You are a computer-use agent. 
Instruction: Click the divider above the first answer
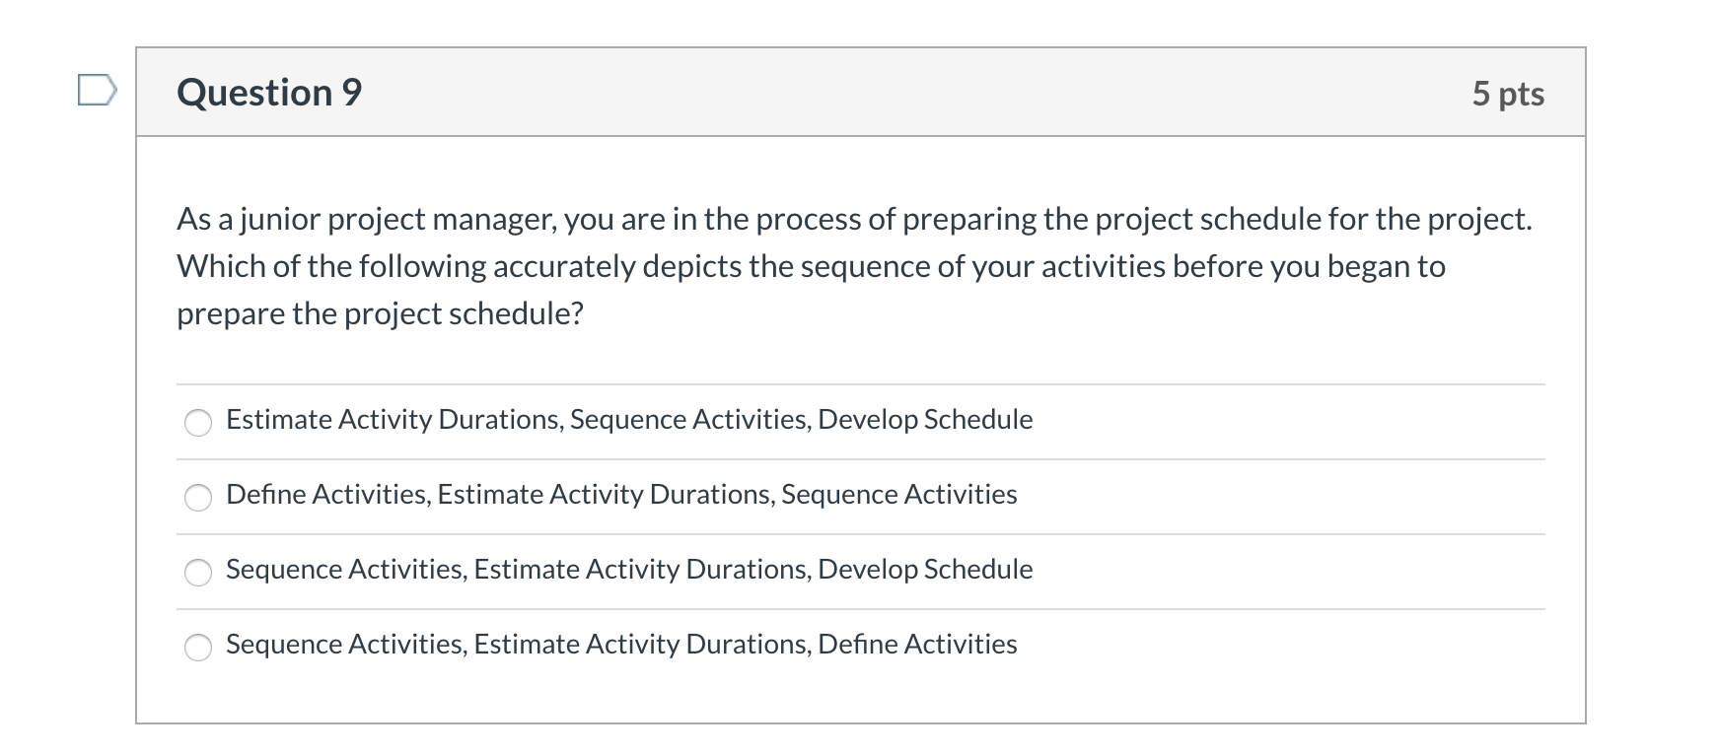[858, 383]
